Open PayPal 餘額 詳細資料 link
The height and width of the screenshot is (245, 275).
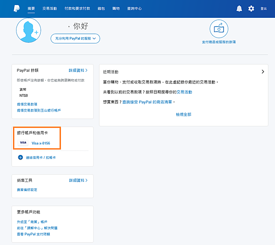[x=78, y=70]
